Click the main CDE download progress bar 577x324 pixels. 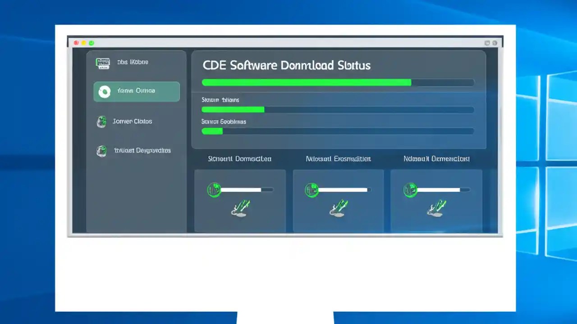[x=337, y=82]
